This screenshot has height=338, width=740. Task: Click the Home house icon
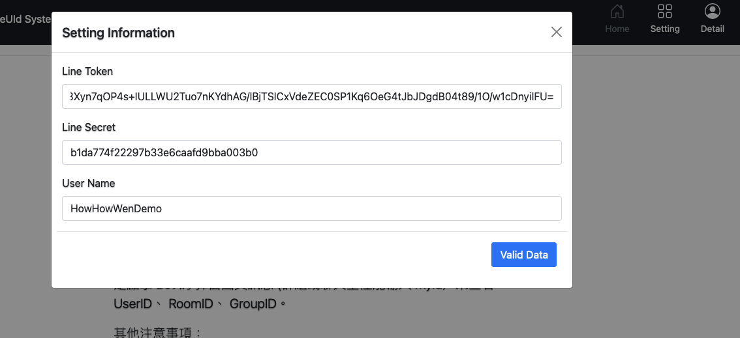pos(617,11)
